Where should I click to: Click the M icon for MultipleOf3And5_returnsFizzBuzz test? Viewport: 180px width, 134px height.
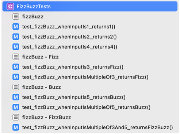(16, 127)
